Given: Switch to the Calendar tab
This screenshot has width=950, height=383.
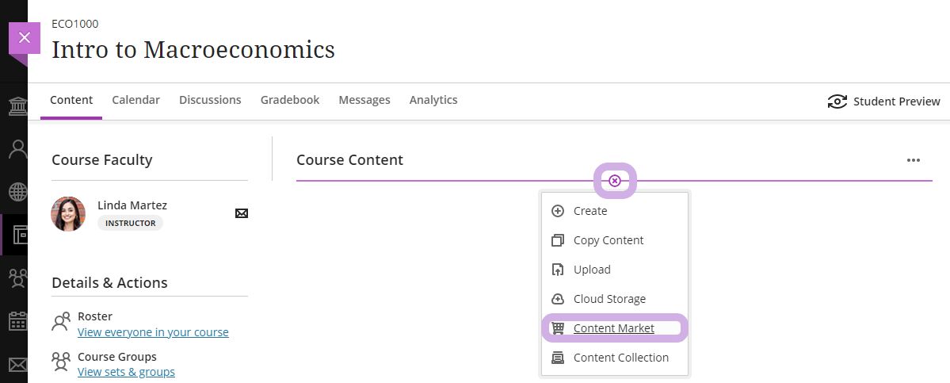Looking at the screenshot, I should pos(135,100).
